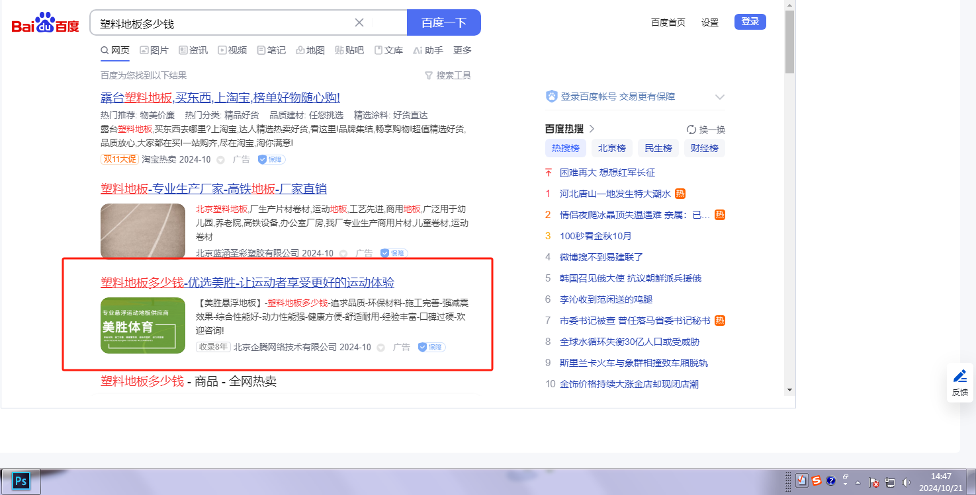This screenshot has width=976, height=495.
Task: Click the network tray icon
Action: tap(890, 482)
